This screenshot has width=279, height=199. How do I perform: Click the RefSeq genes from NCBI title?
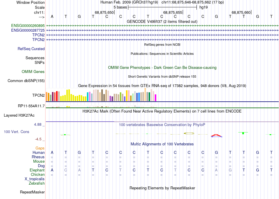pyautogui.click(x=162, y=45)
